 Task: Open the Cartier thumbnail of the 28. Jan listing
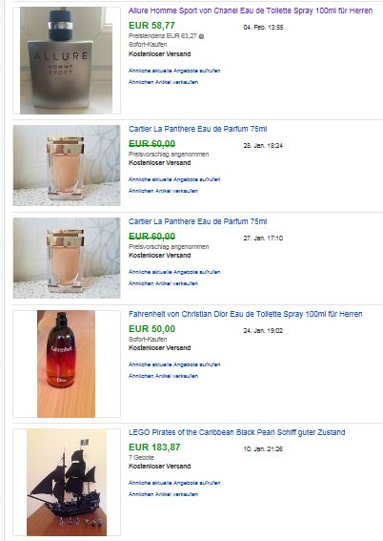point(67,166)
